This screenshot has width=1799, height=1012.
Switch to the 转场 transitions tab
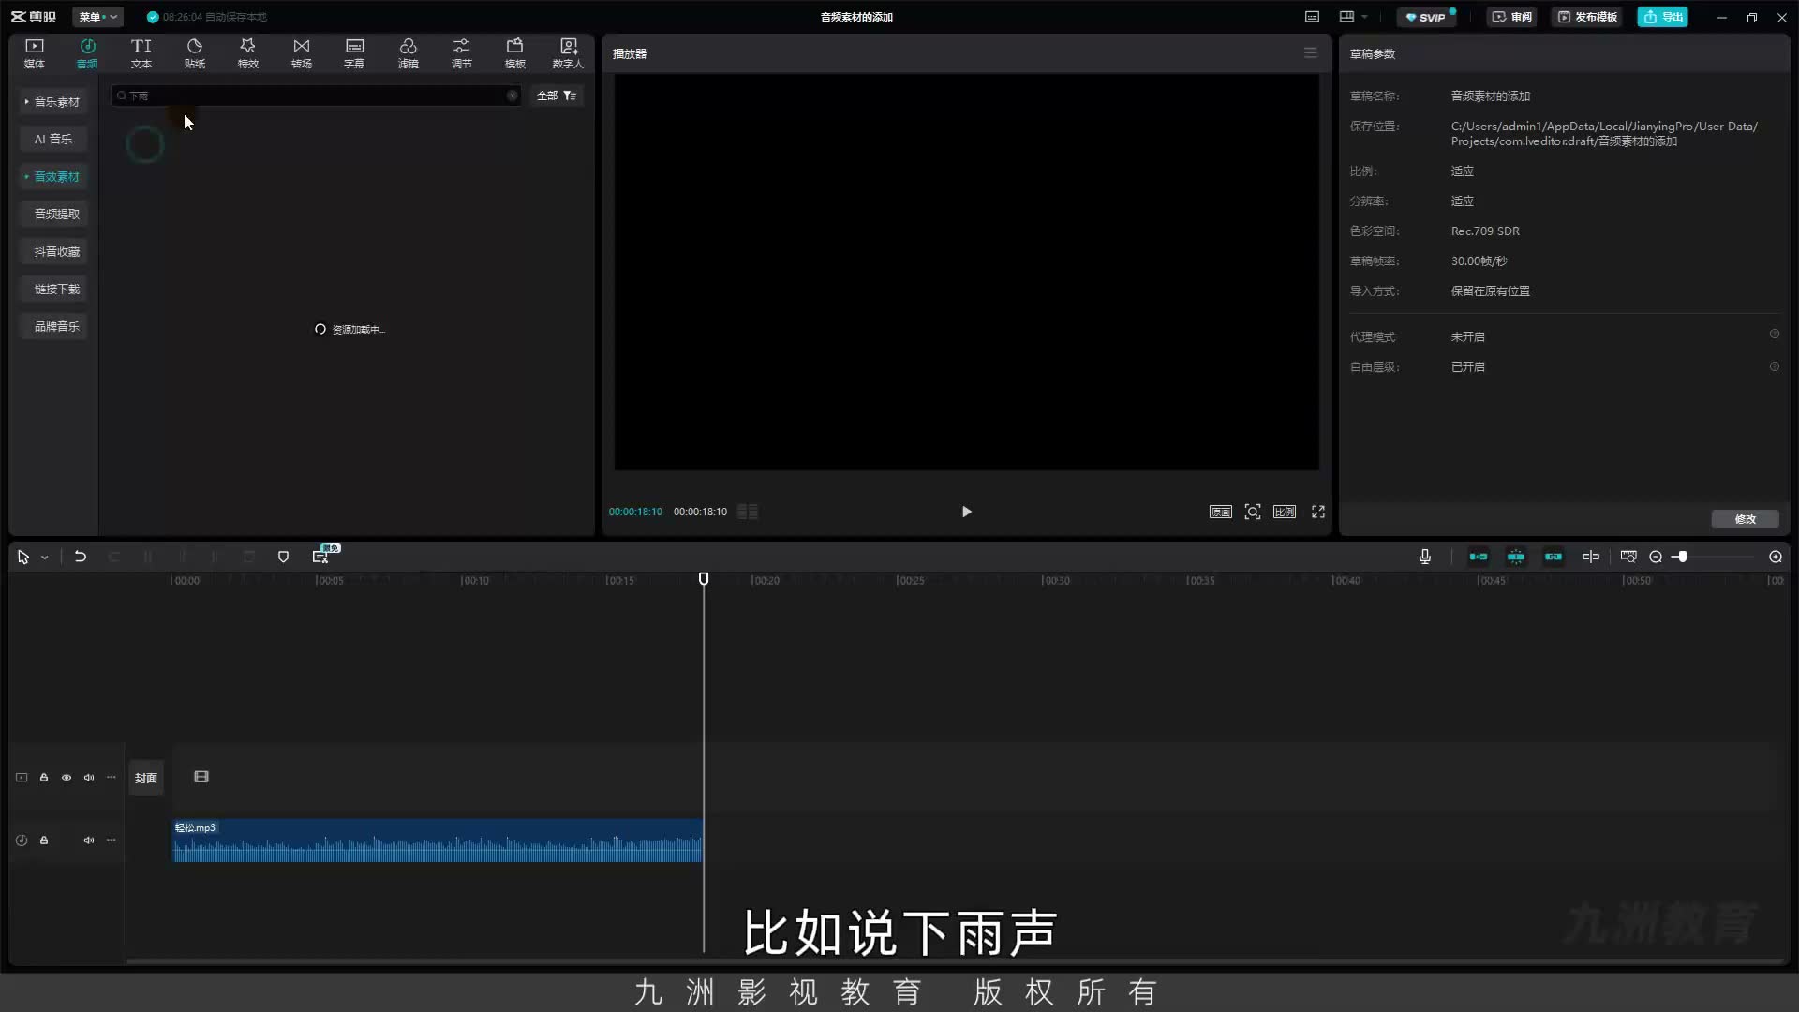click(x=302, y=53)
